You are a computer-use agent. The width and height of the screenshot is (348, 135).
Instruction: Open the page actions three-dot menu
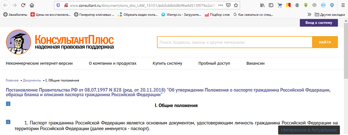220,5
